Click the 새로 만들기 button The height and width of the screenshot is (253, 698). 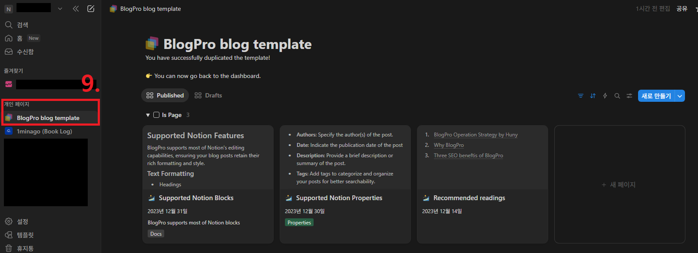[656, 96]
